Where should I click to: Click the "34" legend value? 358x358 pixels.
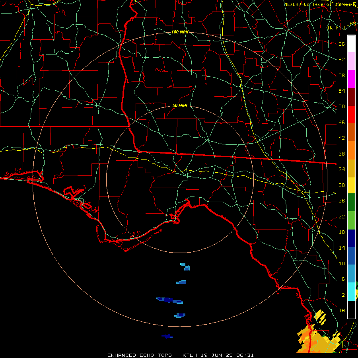tap(342, 169)
